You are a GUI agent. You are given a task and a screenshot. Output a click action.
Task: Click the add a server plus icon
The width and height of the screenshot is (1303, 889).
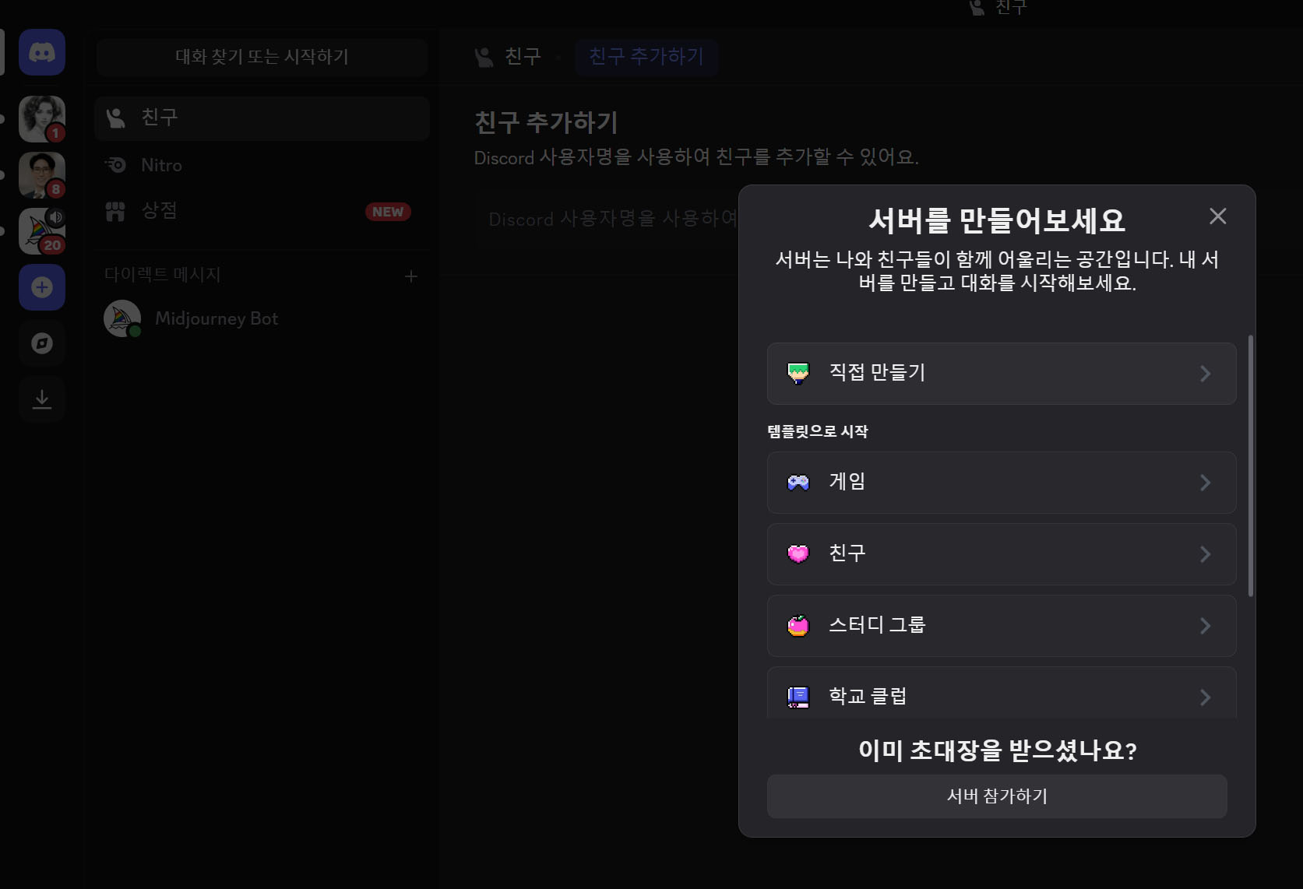coord(42,287)
